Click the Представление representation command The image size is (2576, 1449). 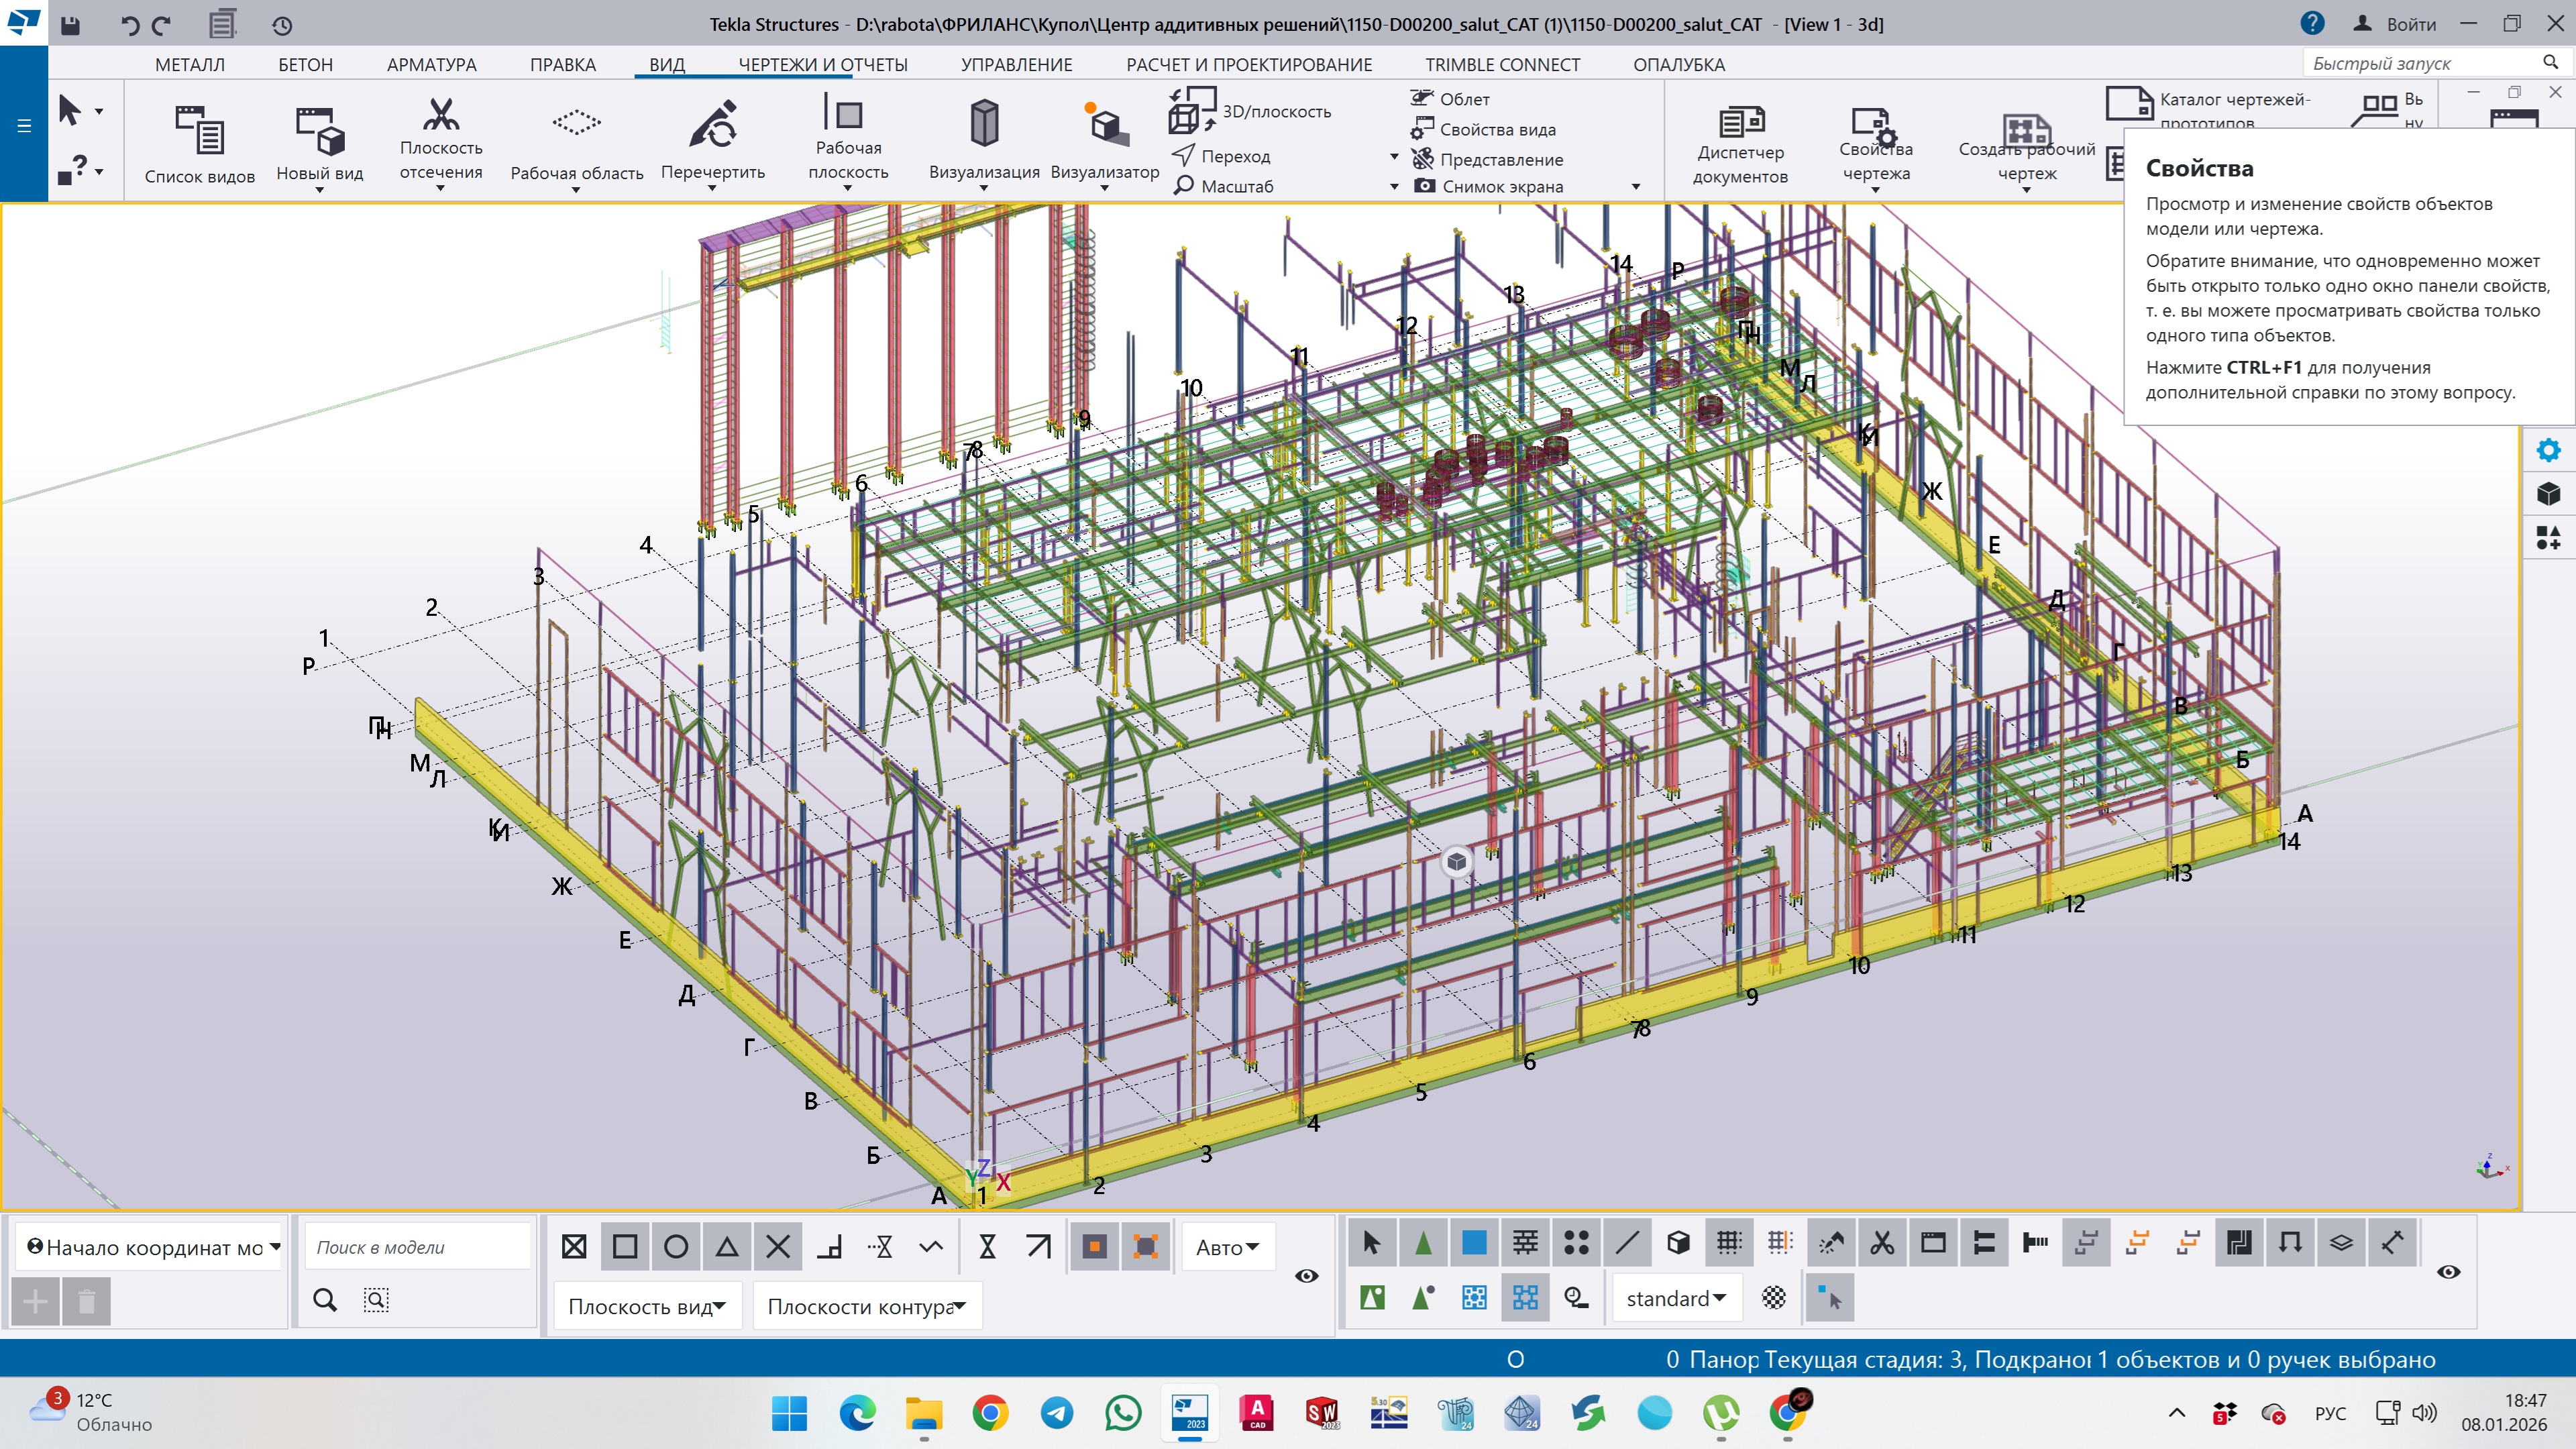click(x=1487, y=159)
